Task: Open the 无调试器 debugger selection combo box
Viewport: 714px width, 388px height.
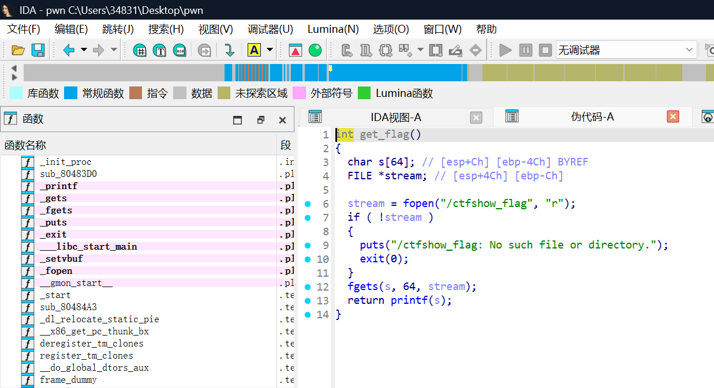Action: coord(626,50)
